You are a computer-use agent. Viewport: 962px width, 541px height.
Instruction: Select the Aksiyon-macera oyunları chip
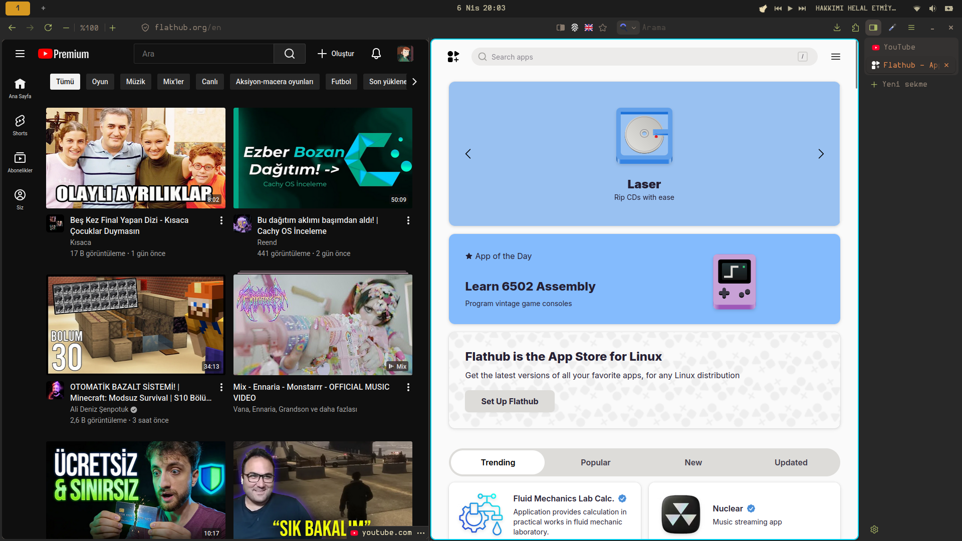coord(275,82)
